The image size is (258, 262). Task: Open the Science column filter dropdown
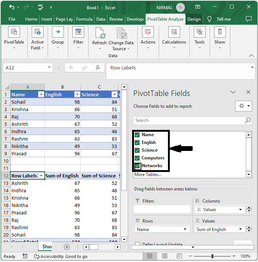click(114, 94)
